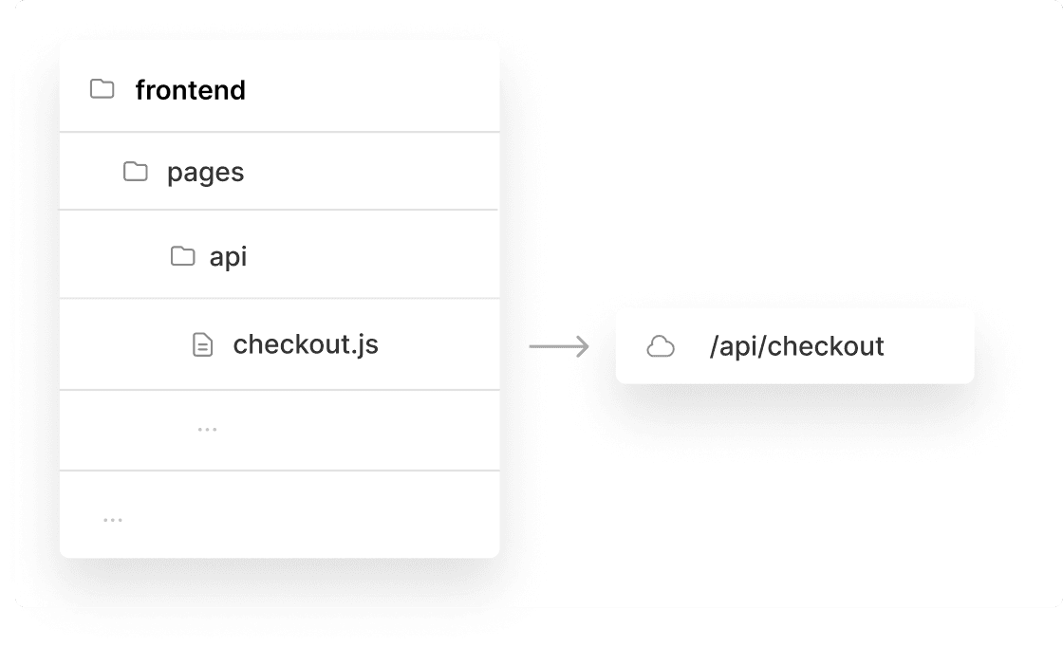1063x647 pixels.
Task: Click empty space right of api label
Action: point(380,257)
